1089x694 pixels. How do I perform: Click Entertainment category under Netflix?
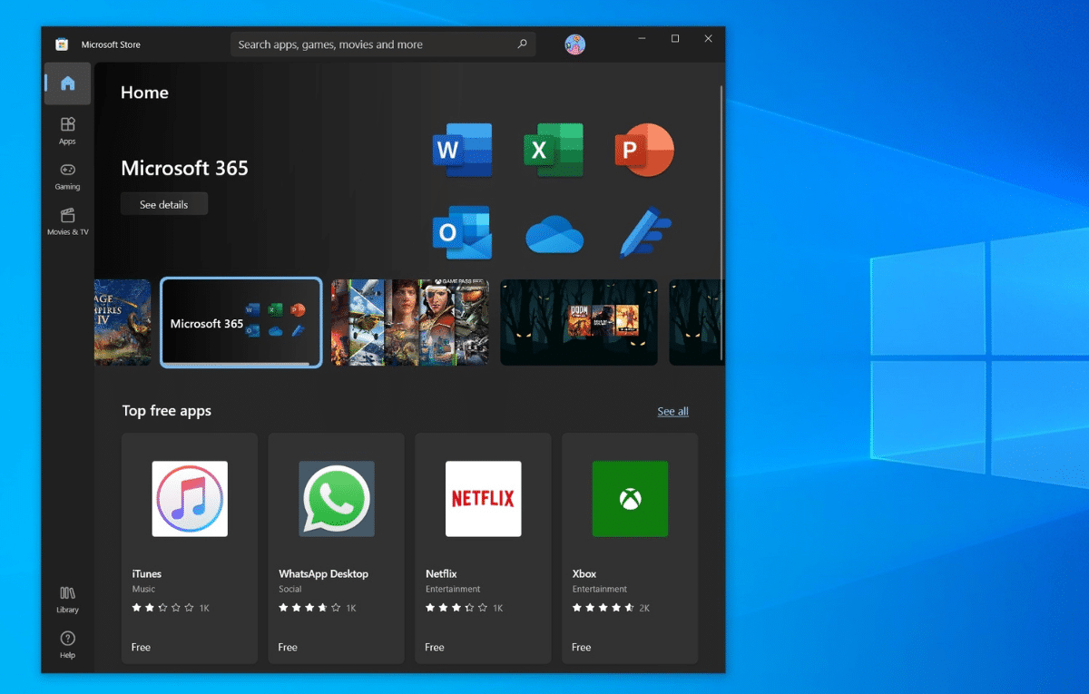coord(453,589)
